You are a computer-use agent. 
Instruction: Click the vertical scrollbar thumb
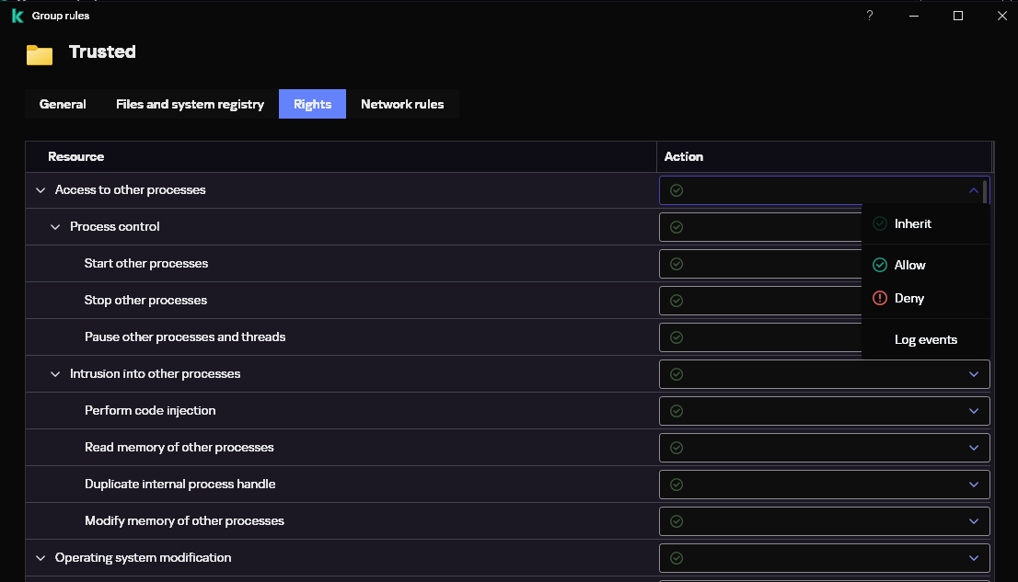coord(985,191)
